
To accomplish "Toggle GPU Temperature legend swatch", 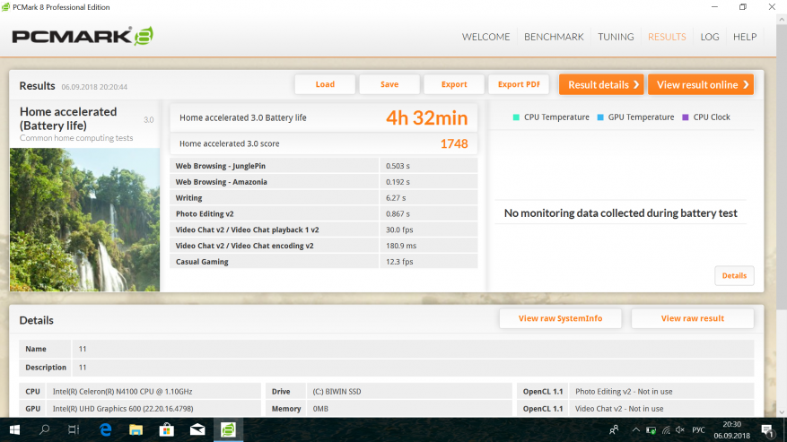I will tap(600, 117).
